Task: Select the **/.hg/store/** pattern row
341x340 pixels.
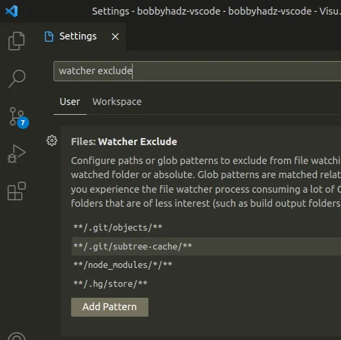Action: click(206, 284)
